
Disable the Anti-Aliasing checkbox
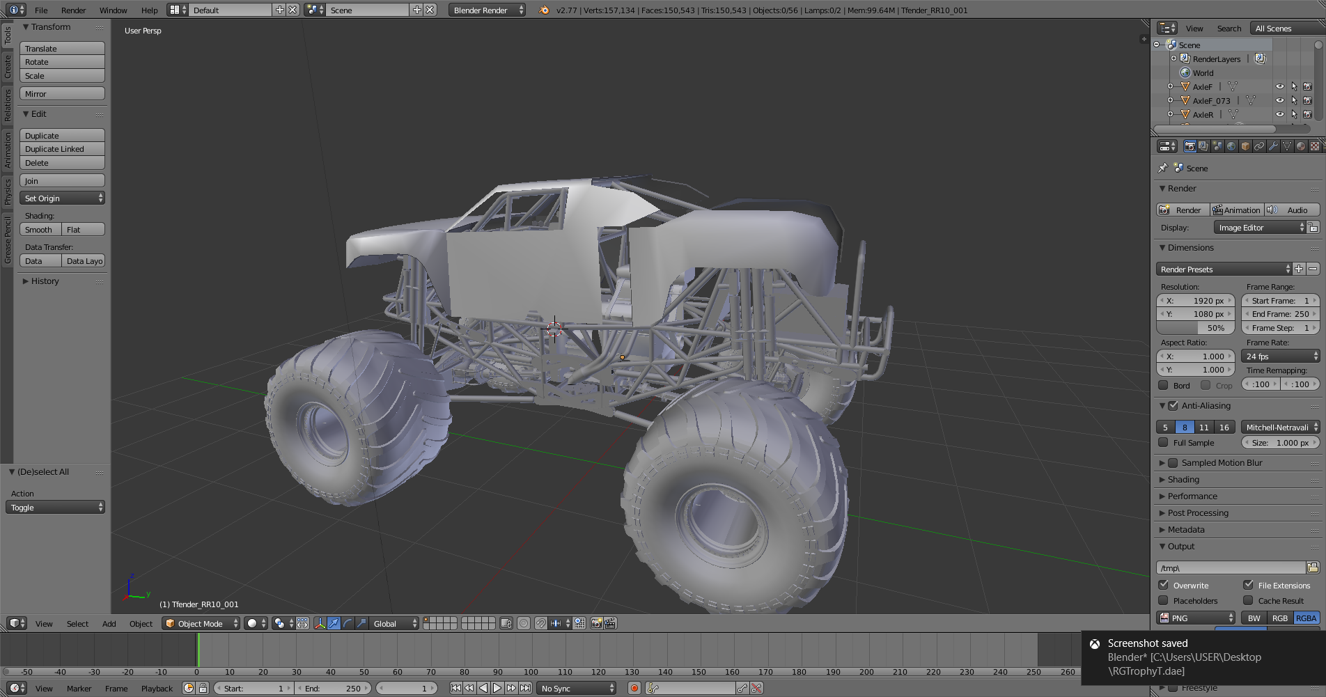[1173, 405]
